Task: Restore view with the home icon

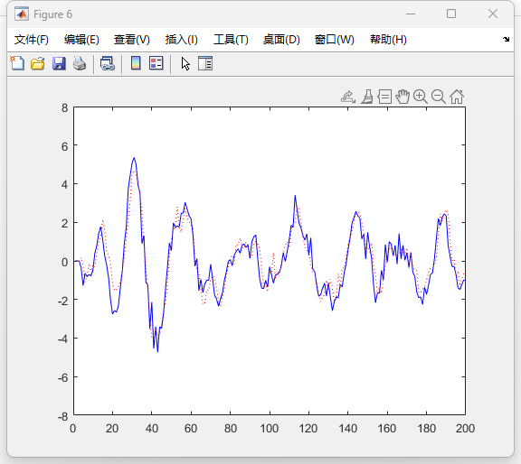Action: coord(457,97)
